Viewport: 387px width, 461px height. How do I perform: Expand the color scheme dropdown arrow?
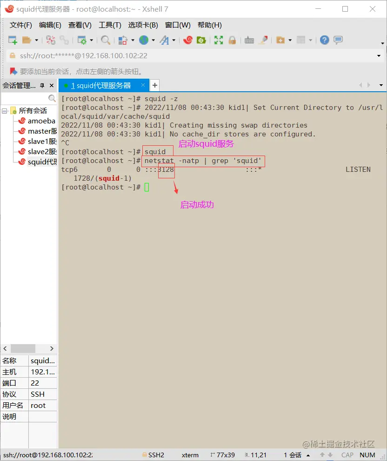pos(133,40)
